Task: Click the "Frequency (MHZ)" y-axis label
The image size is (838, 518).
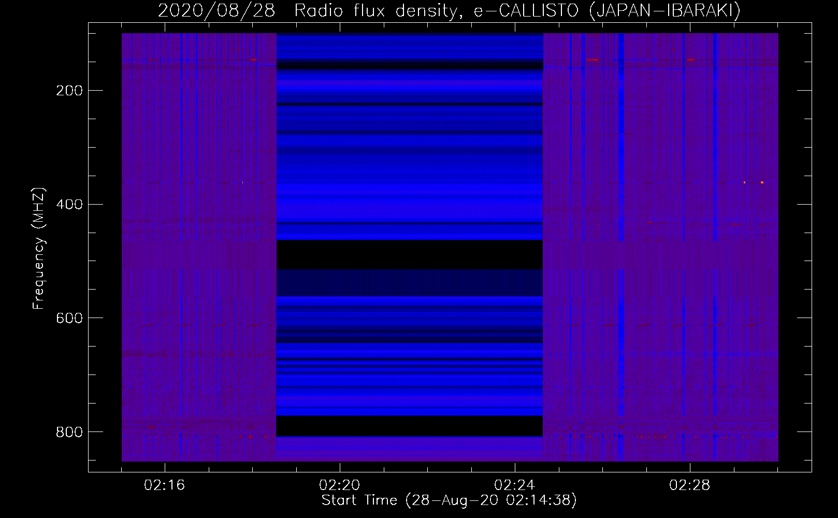Action: pos(39,248)
